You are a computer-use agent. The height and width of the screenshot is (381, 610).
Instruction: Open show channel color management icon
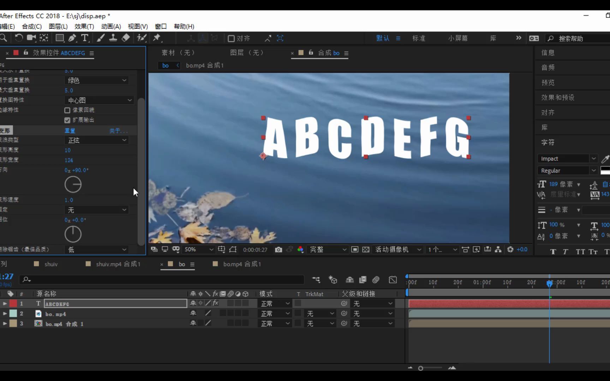300,249
